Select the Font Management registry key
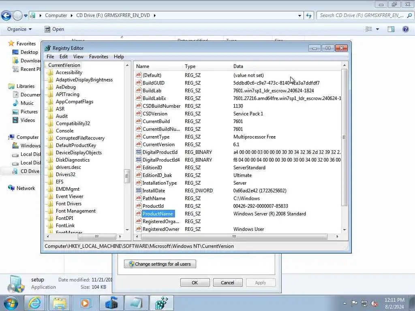The height and width of the screenshot is (311, 415). 76,211
